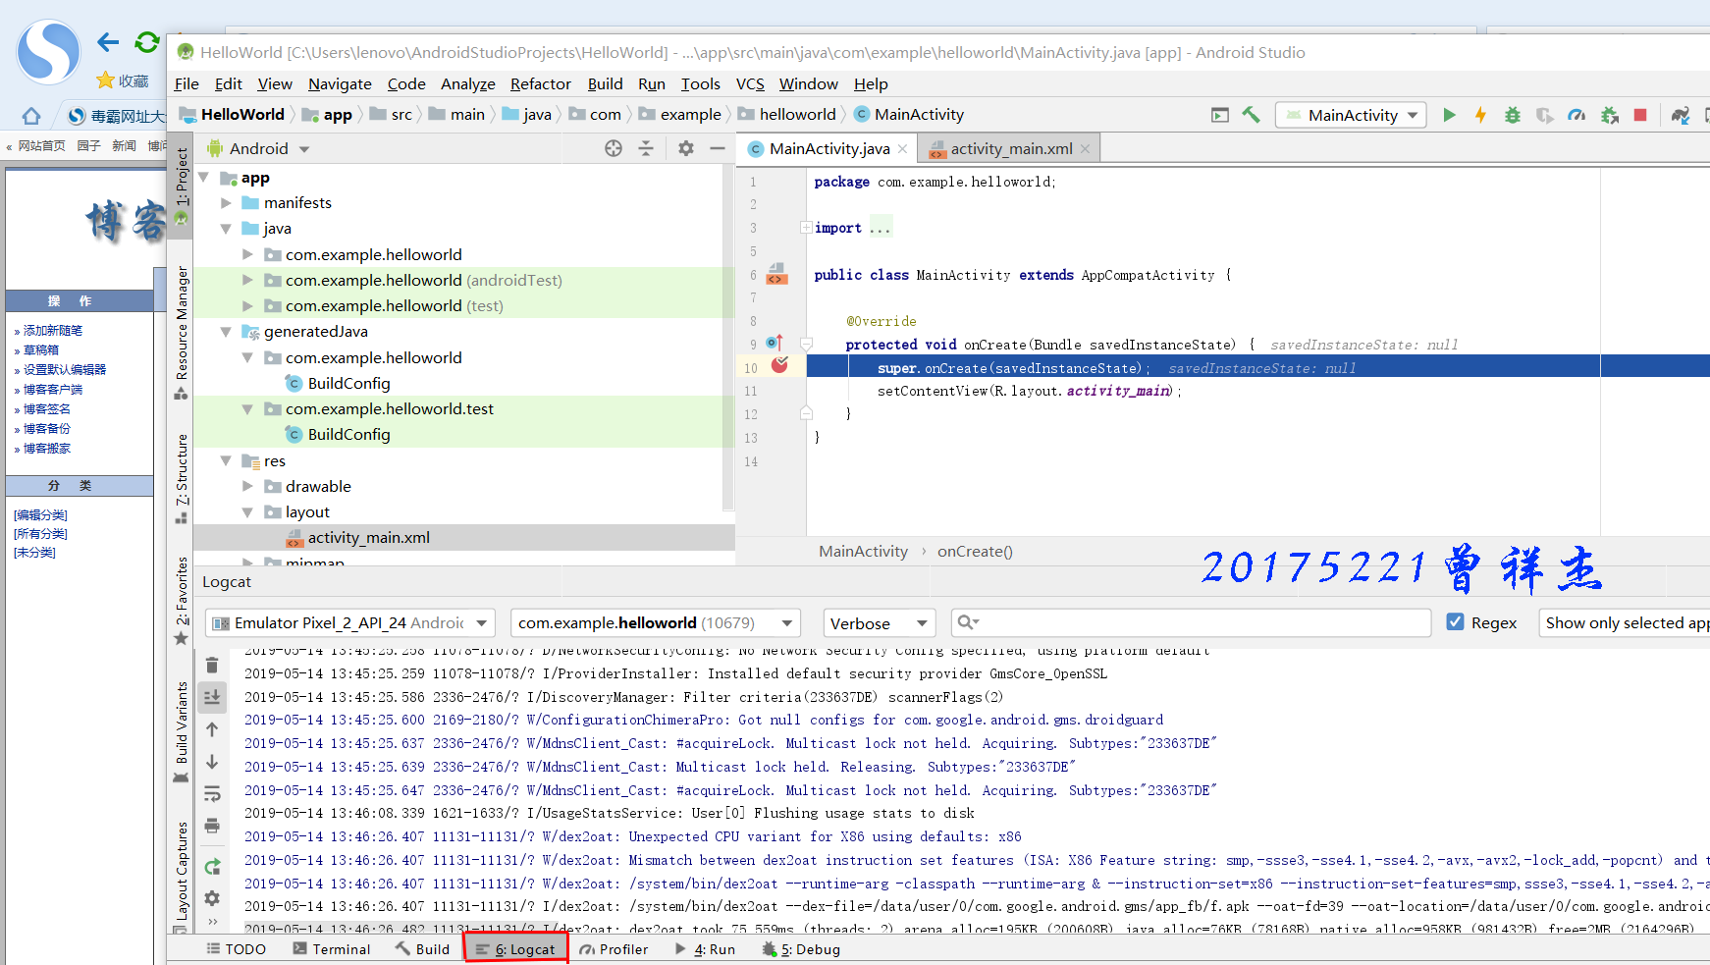Open the Terminal tool window

coord(331,949)
